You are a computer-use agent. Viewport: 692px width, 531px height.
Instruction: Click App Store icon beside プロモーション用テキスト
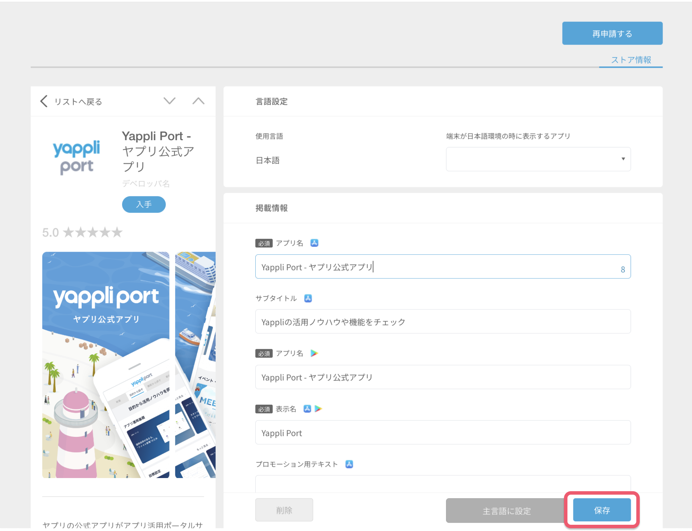click(349, 464)
